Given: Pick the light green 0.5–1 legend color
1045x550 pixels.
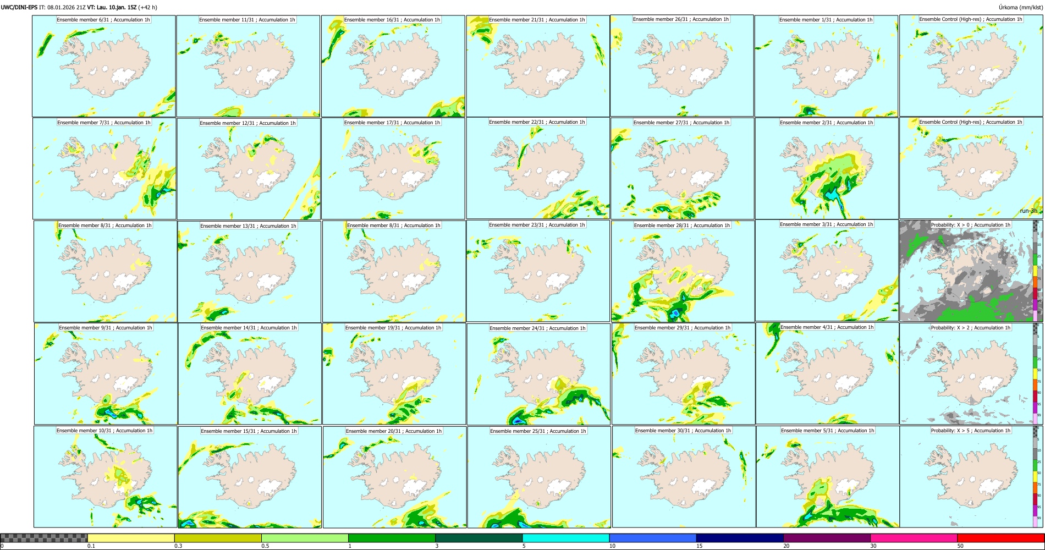Looking at the screenshot, I should coord(305,538).
